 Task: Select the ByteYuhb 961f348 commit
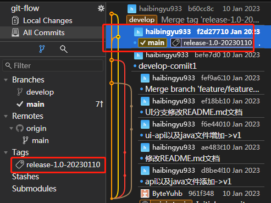[202, 195]
